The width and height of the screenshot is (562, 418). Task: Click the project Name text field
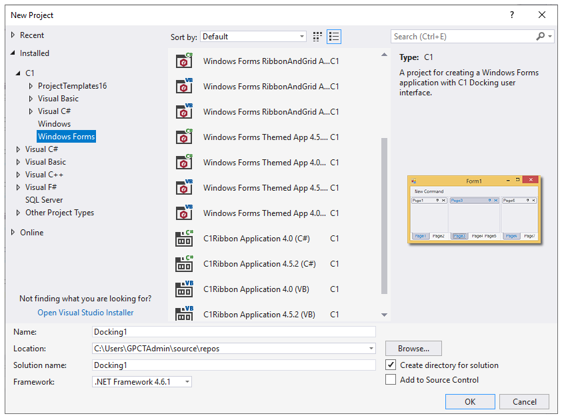(x=233, y=331)
